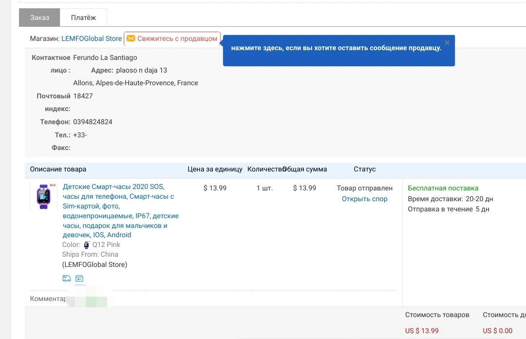The height and width of the screenshot is (339, 526).
Task: Click the tooltip message about contacting seller
Action: pos(336,48)
